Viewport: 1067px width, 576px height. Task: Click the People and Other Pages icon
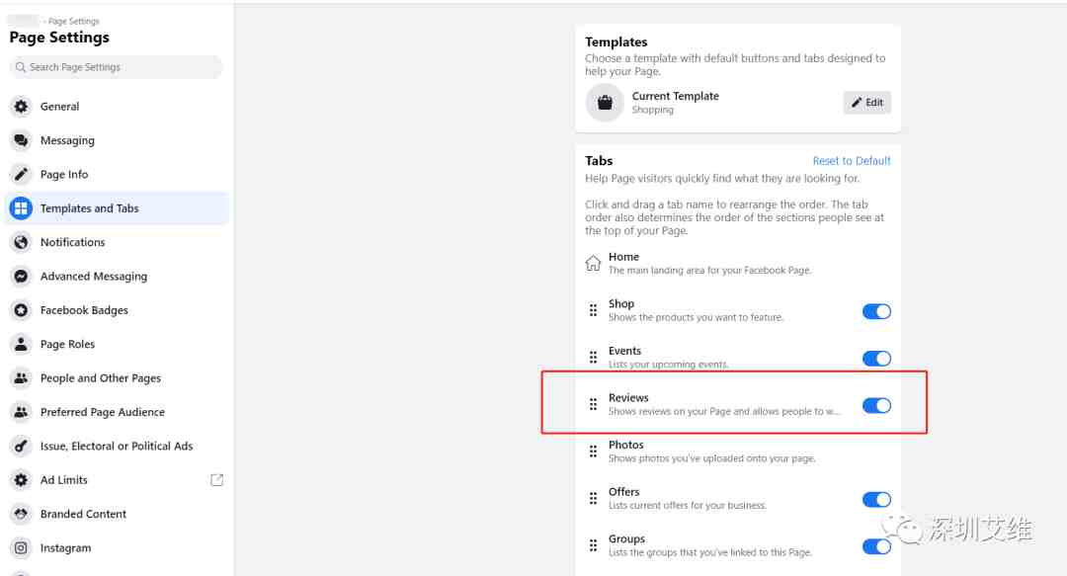[x=21, y=378]
